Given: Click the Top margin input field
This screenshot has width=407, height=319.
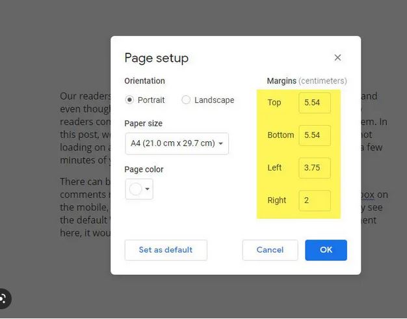Looking at the screenshot, I should pos(315,103).
